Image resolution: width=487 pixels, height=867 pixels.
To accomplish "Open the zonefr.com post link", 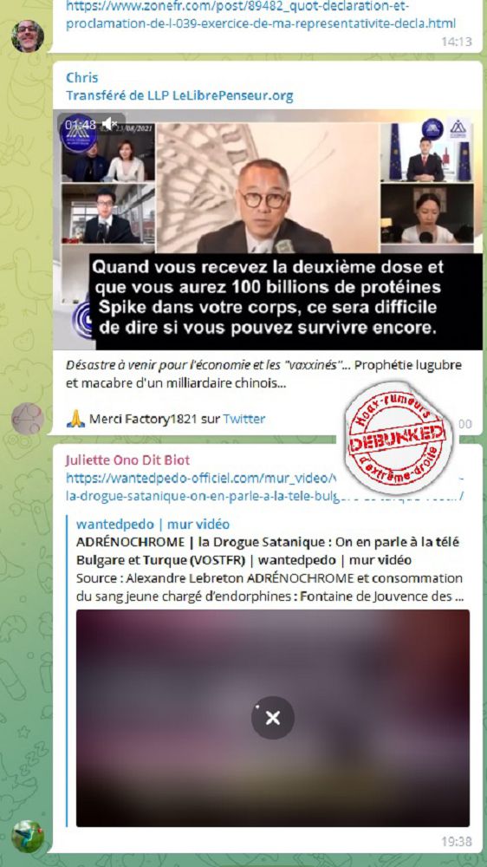I will tap(260, 16).
